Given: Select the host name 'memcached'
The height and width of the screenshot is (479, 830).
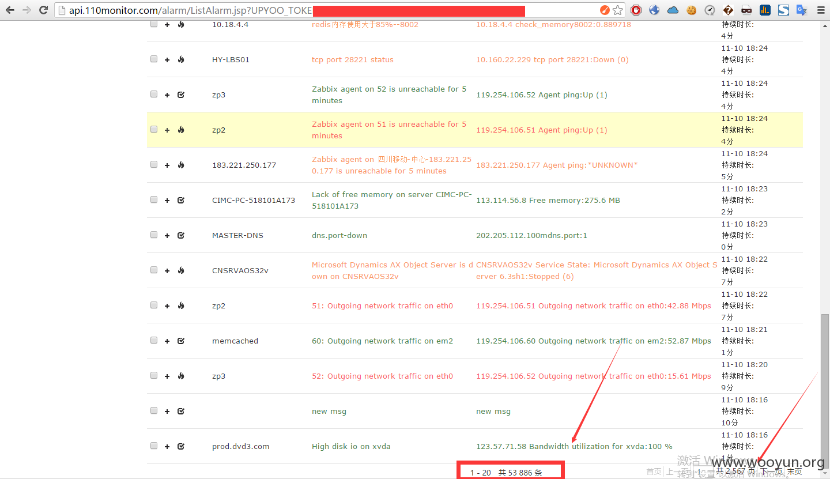Looking at the screenshot, I should tap(235, 341).
